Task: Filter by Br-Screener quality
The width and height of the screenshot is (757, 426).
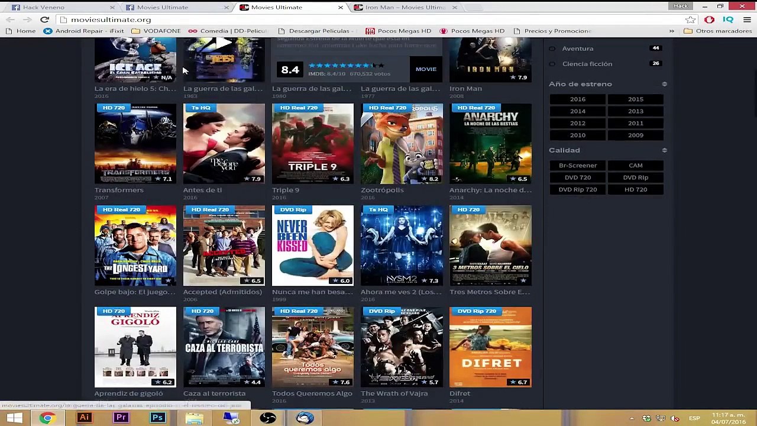Action: [x=578, y=166]
